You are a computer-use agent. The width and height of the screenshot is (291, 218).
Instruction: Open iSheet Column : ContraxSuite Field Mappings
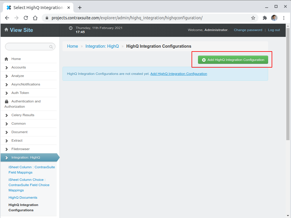pyautogui.click(x=32, y=170)
